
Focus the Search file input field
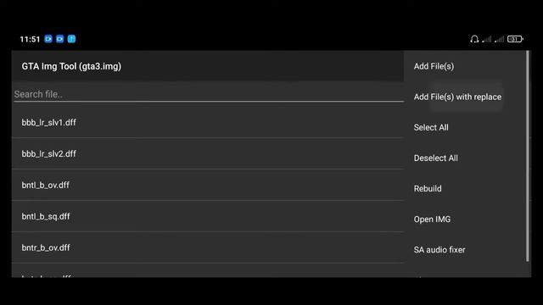click(x=209, y=94)
